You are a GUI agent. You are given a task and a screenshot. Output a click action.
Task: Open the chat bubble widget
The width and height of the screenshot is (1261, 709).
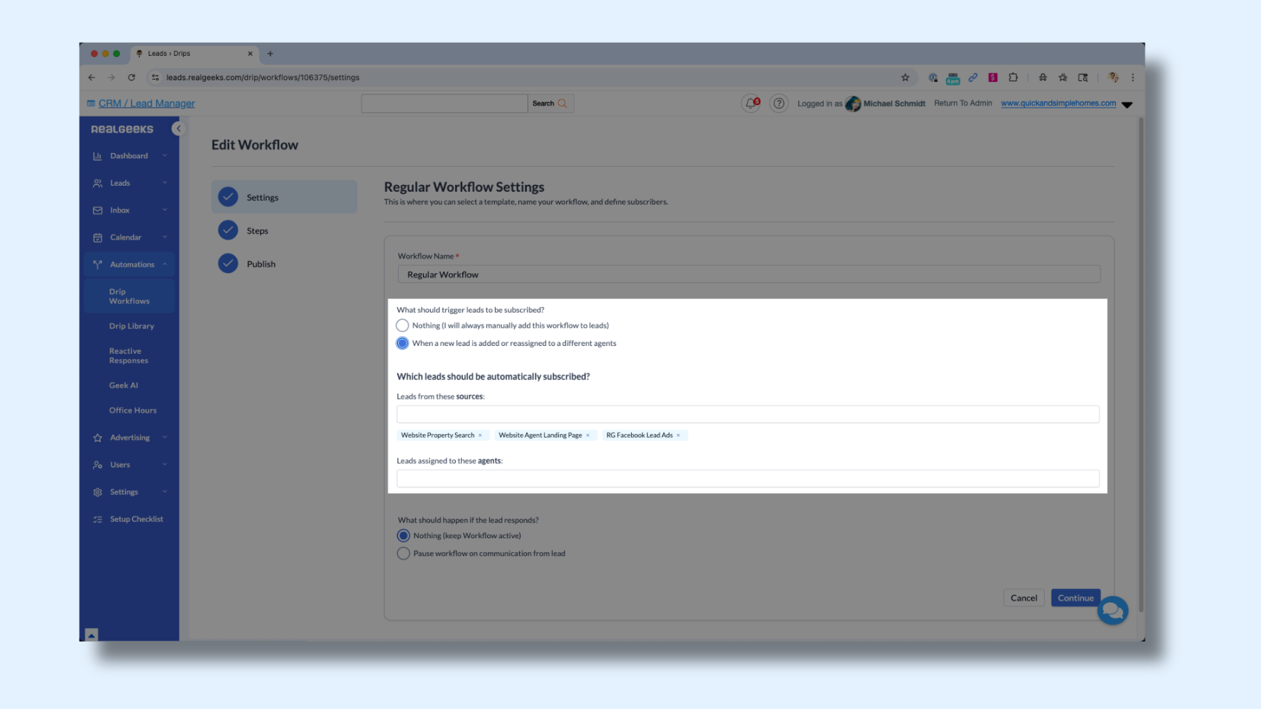(1113, 610)
